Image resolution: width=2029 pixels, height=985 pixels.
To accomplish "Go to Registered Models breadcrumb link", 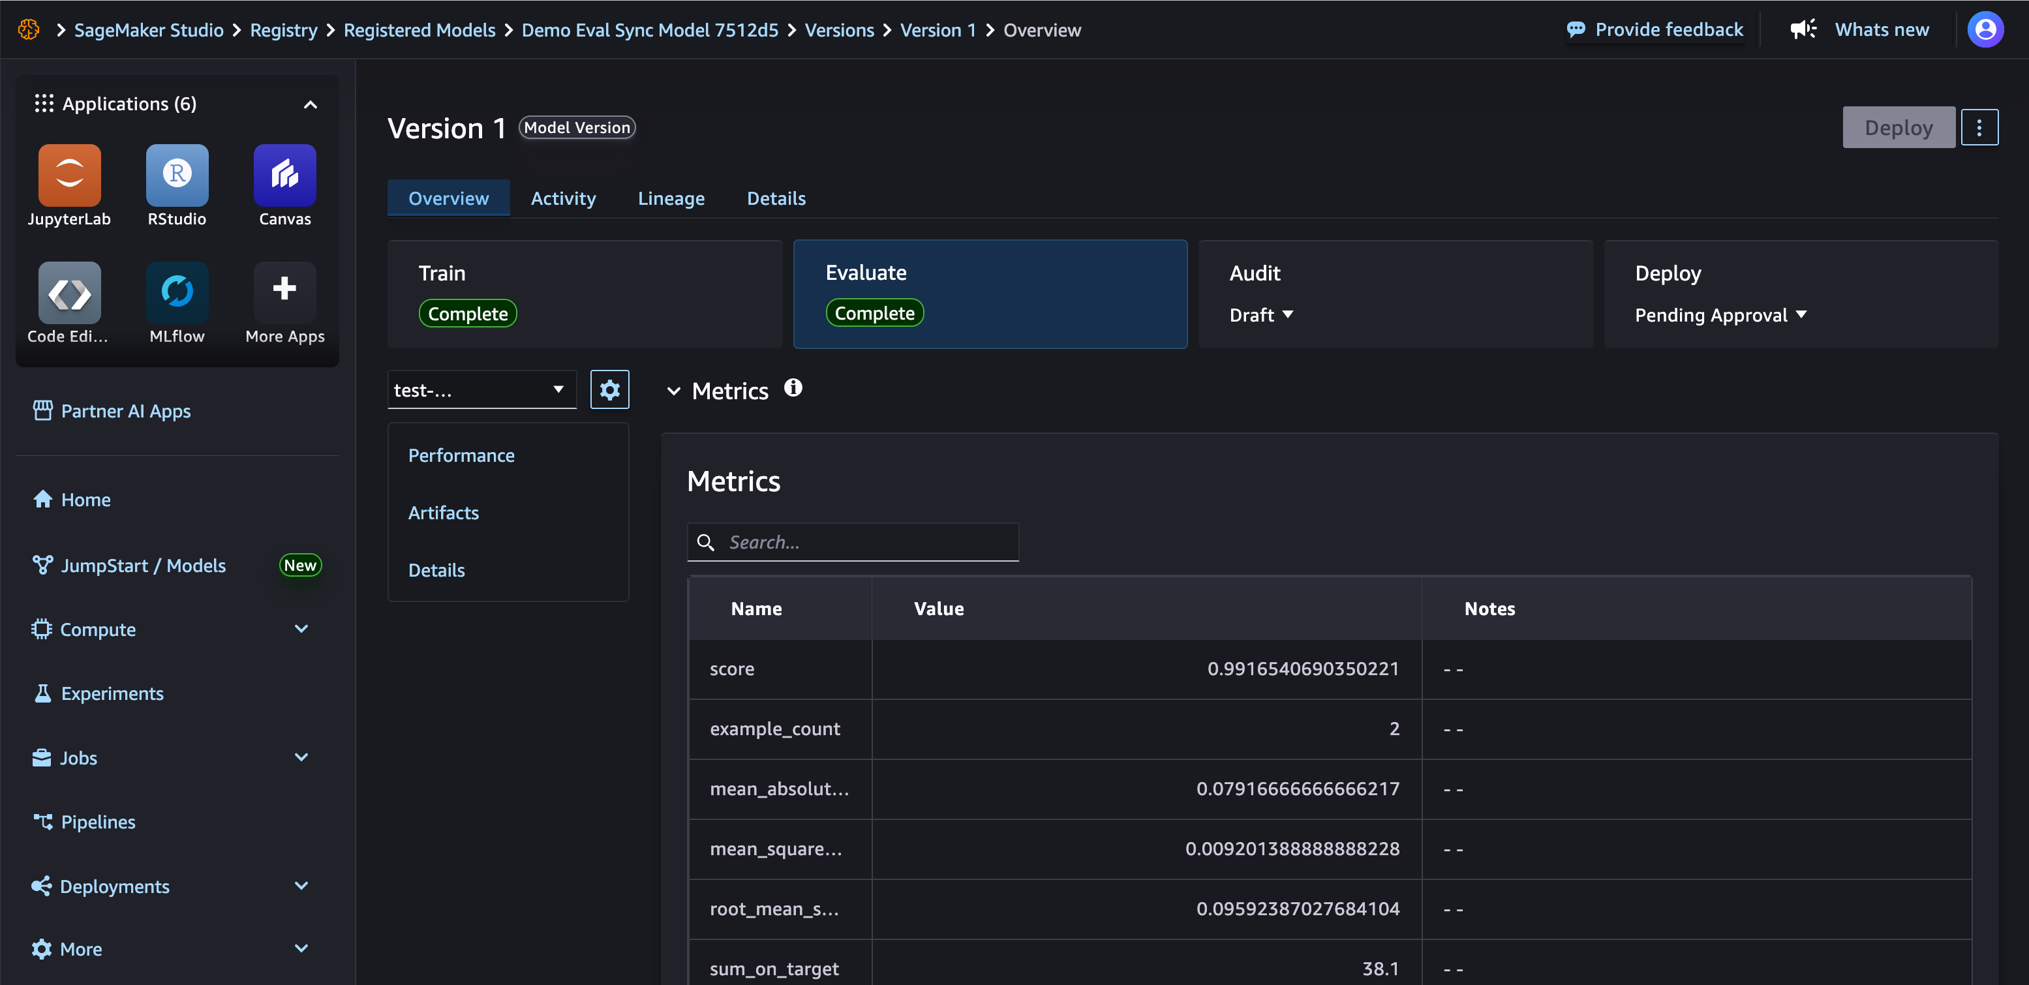I will (x=420, y=30).
